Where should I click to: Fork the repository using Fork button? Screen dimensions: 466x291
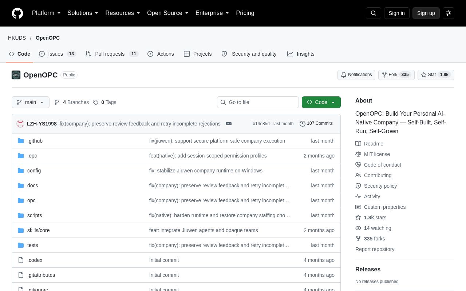tap(396, 75)
